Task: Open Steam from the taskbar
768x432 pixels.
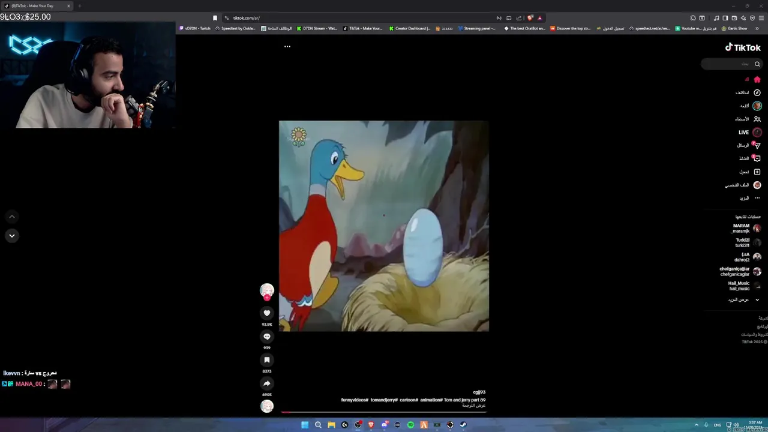Action: click(463, 425)
